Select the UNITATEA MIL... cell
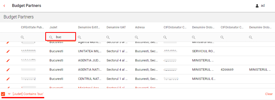The width and height of the screenshot is (275, 100). pyautogui.click(x=90, y=51)
